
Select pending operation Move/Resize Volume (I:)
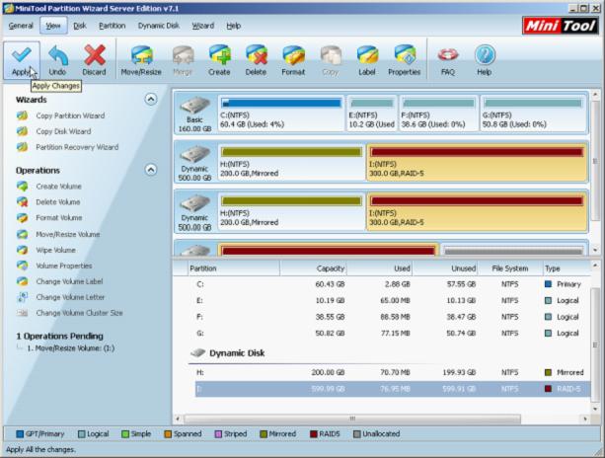pyautogui.click(x=71, y=348)
